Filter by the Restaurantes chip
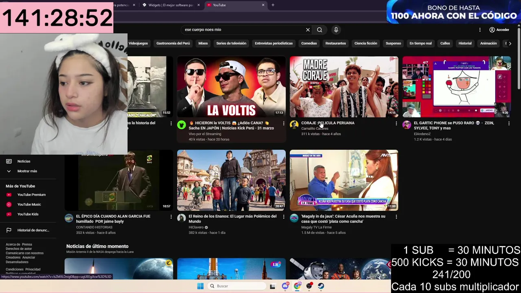The height and width of the screenshot is (293, 521). 335,43
